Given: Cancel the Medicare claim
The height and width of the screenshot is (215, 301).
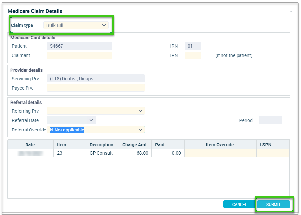Looking at the screenshot, I should 239,204.
